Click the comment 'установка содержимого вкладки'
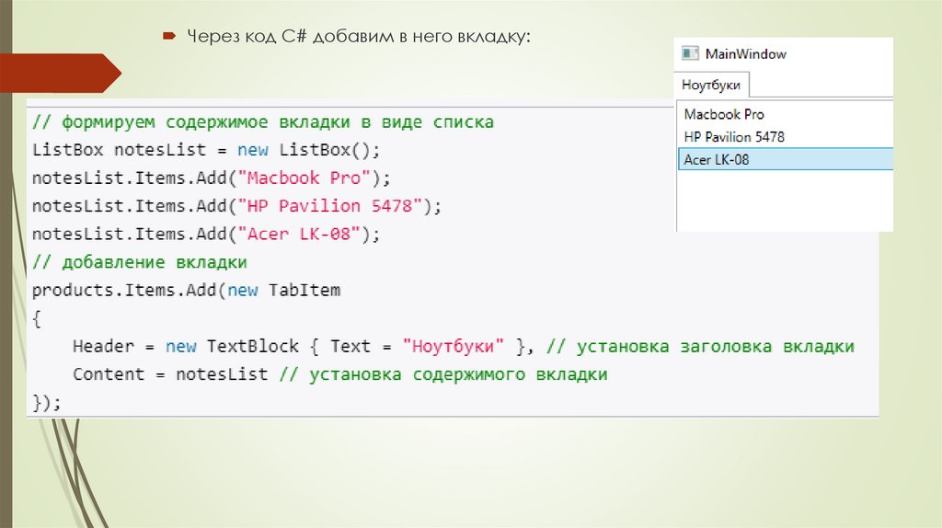The height and width of the screenshot is (528, 942). tap(458, 374)
